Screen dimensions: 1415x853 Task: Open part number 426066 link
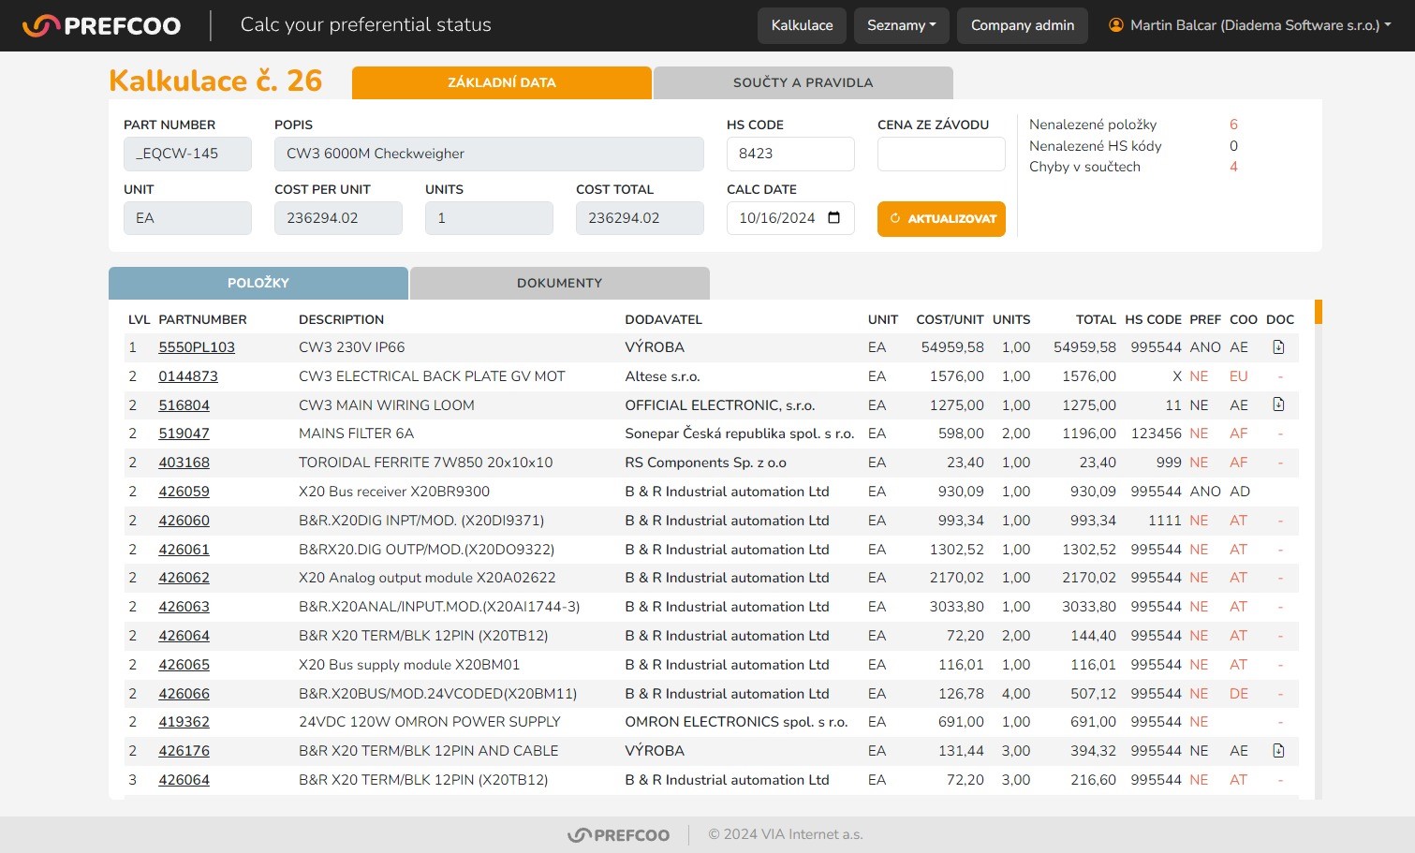pos(184,694)
